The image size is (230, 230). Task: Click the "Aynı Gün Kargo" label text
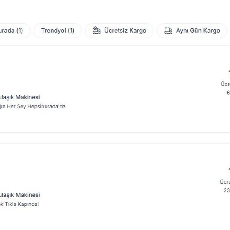(198, 31)
